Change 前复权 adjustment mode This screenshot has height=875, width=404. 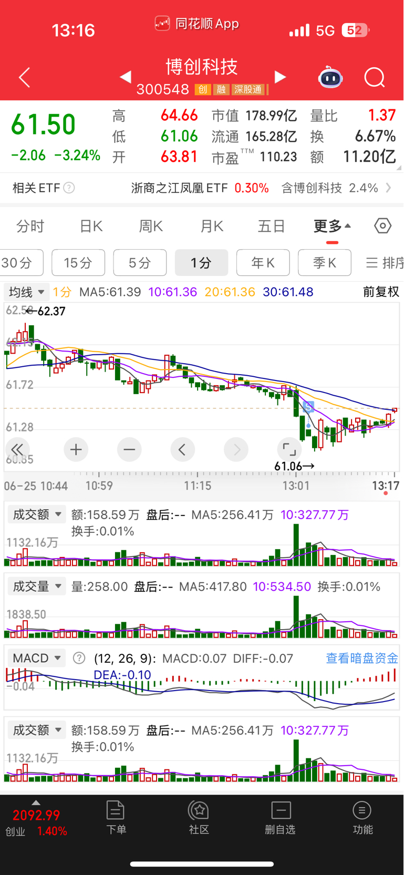click(x=381, y=292)
